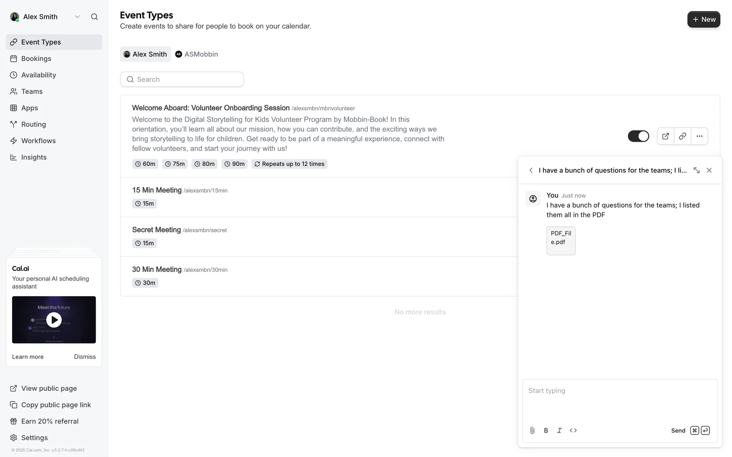Open Volunteer Onboarding event preview in new tab

(666, 136)
